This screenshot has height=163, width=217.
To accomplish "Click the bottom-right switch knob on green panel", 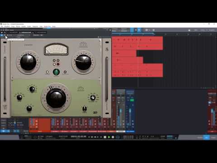I will coord(85,108).
